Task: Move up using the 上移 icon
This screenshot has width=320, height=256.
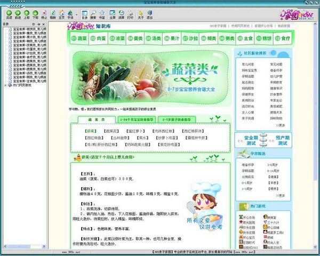Action: click(27, 14)
